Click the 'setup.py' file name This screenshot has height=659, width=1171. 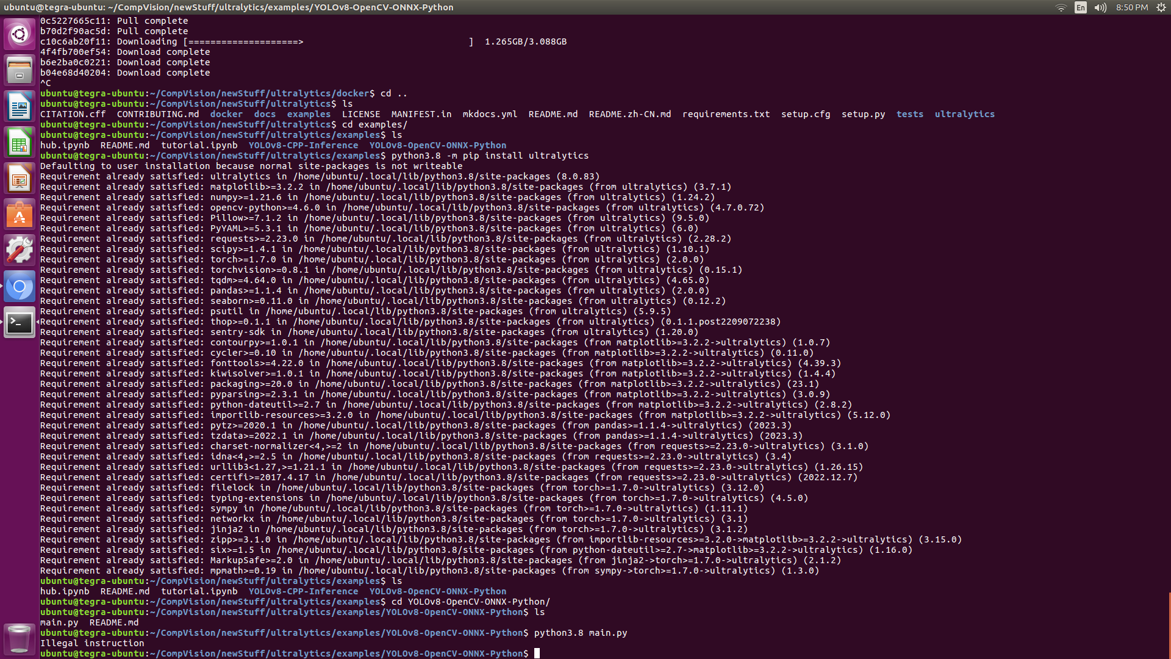(x=864, y=114)
